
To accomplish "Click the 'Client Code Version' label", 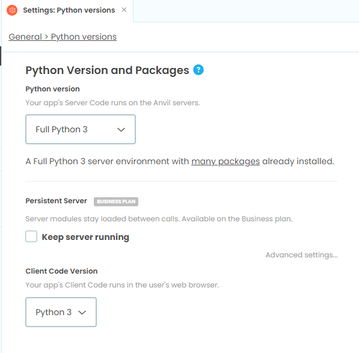I will coord(61,271).
